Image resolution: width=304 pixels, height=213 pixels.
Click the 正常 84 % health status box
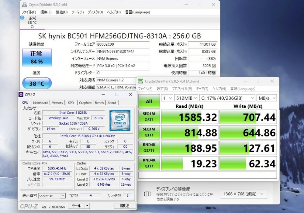pos(37,57)
